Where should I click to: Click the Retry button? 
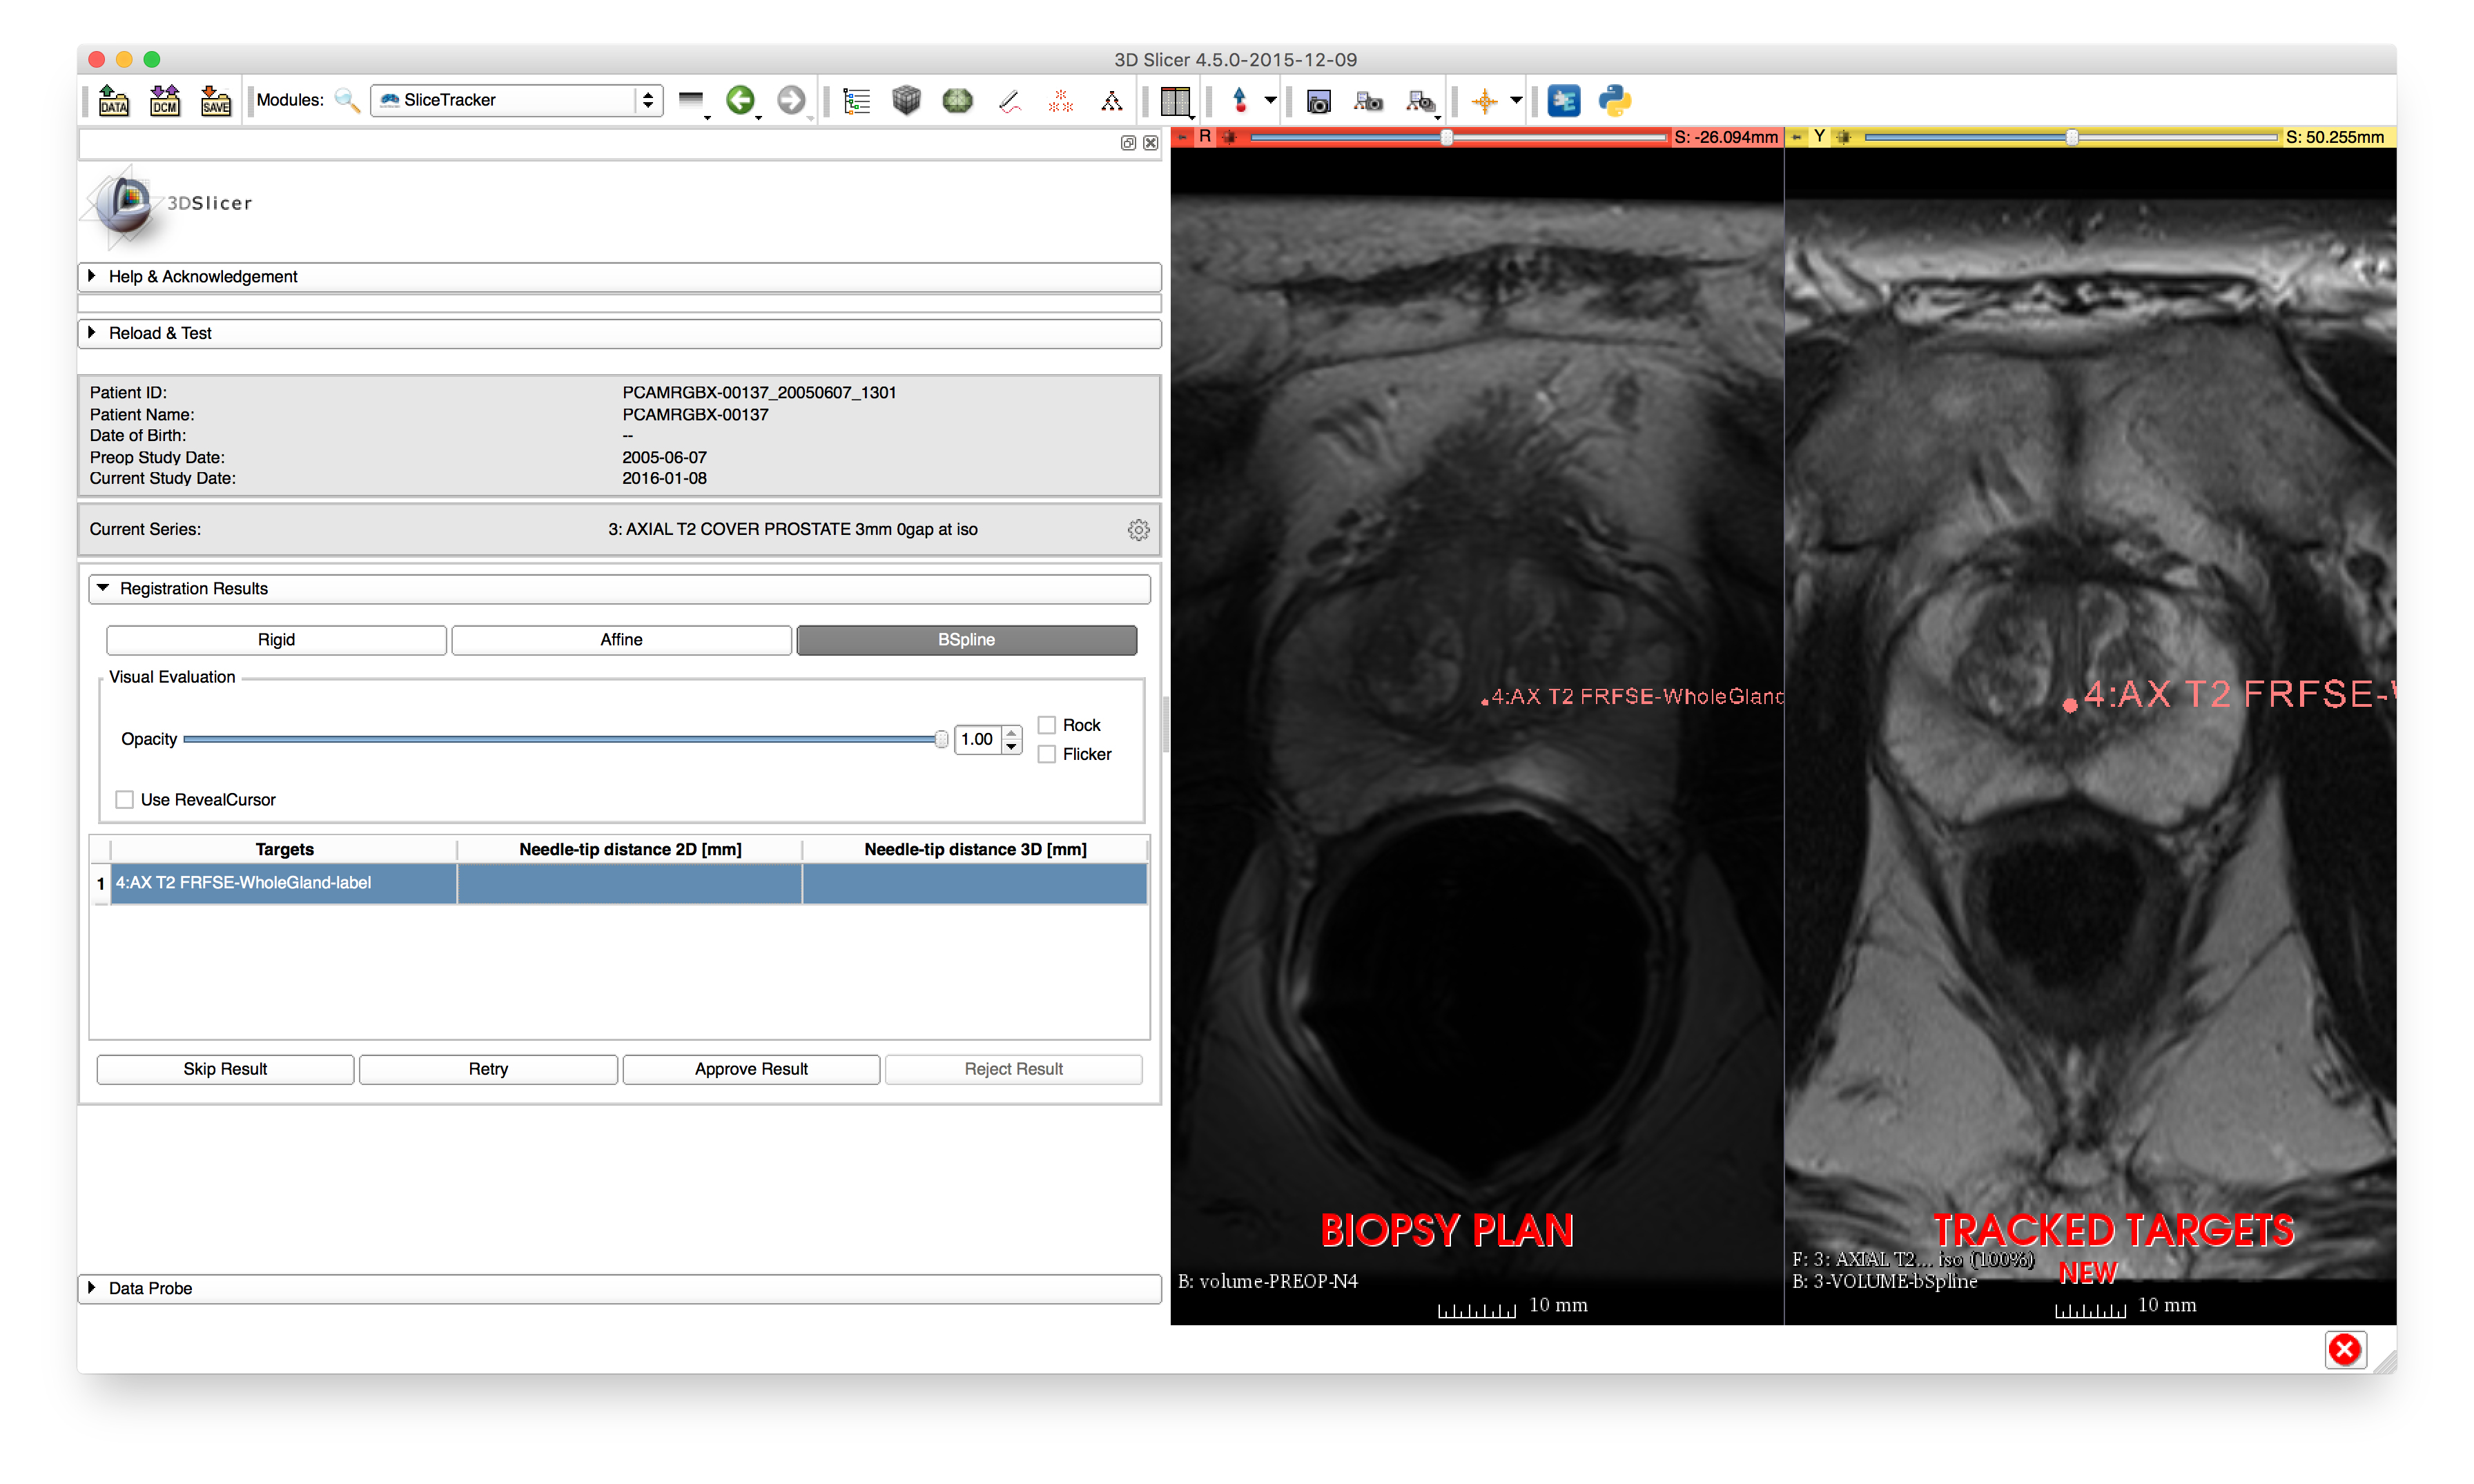coord(488,1069)
